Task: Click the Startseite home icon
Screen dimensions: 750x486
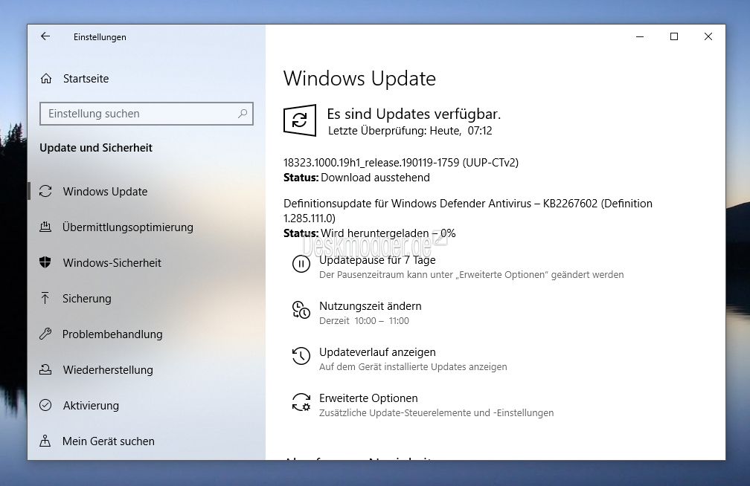Action: coord(46,78)
